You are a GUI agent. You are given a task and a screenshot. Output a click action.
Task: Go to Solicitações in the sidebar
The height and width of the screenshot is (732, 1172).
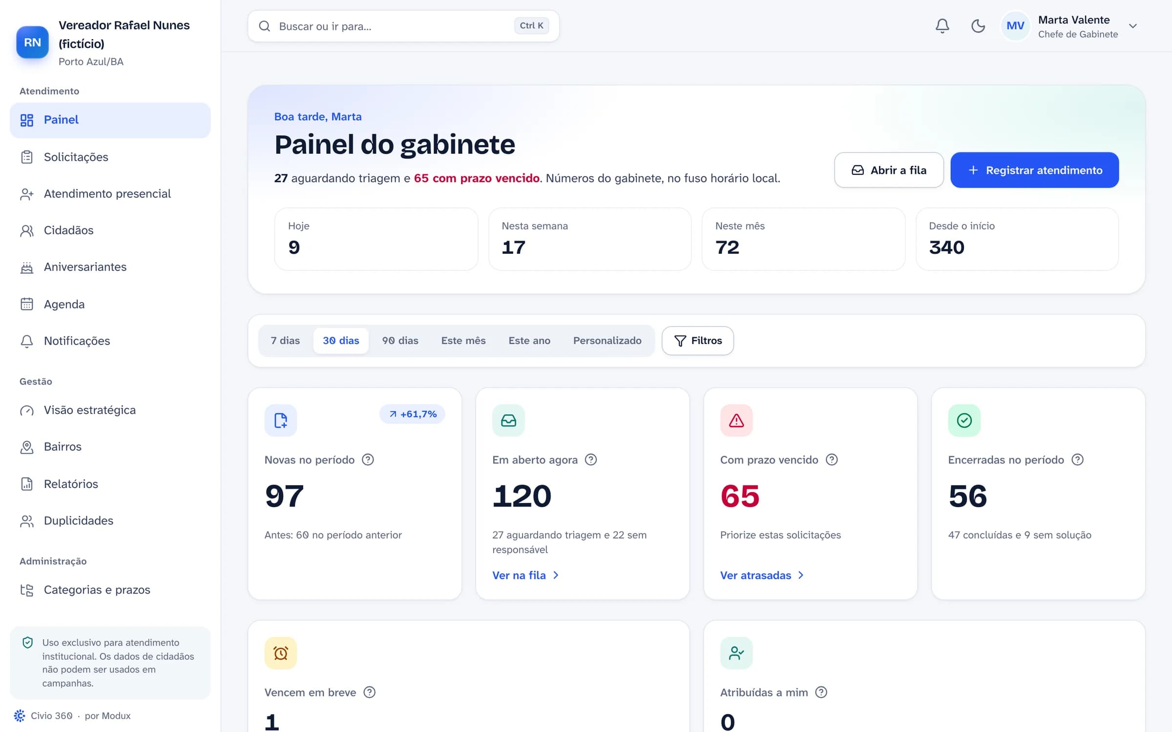click(110, 157)
